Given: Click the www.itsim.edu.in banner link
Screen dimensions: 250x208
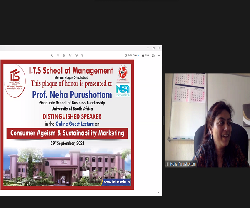Looking at the screenshot, I should coord(117,182).
